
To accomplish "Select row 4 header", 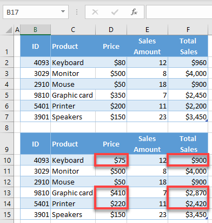I will 7,84.
